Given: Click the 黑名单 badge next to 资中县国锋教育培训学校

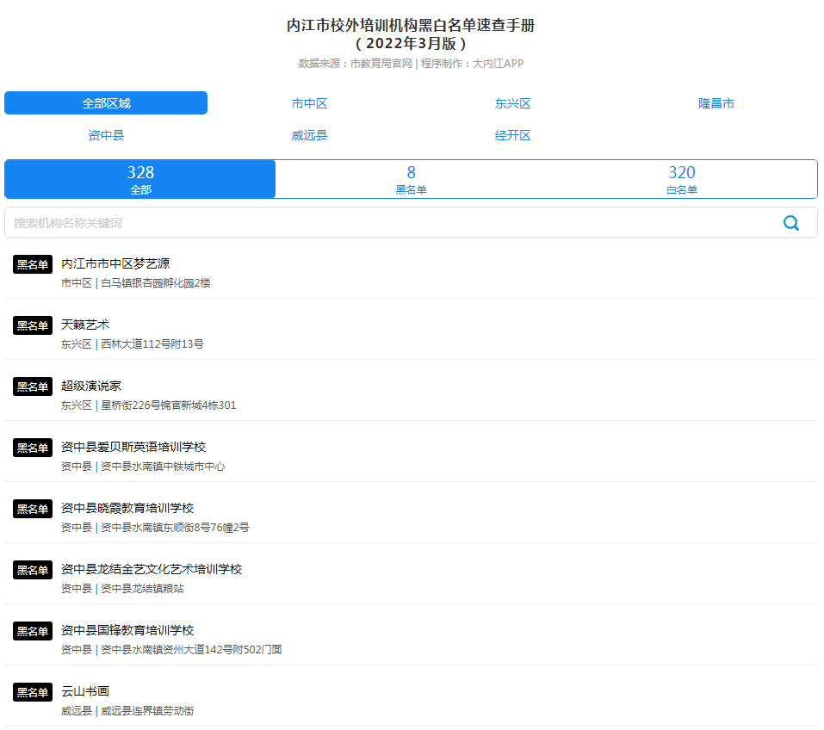Looking at the screenshot, I should 32,630.
